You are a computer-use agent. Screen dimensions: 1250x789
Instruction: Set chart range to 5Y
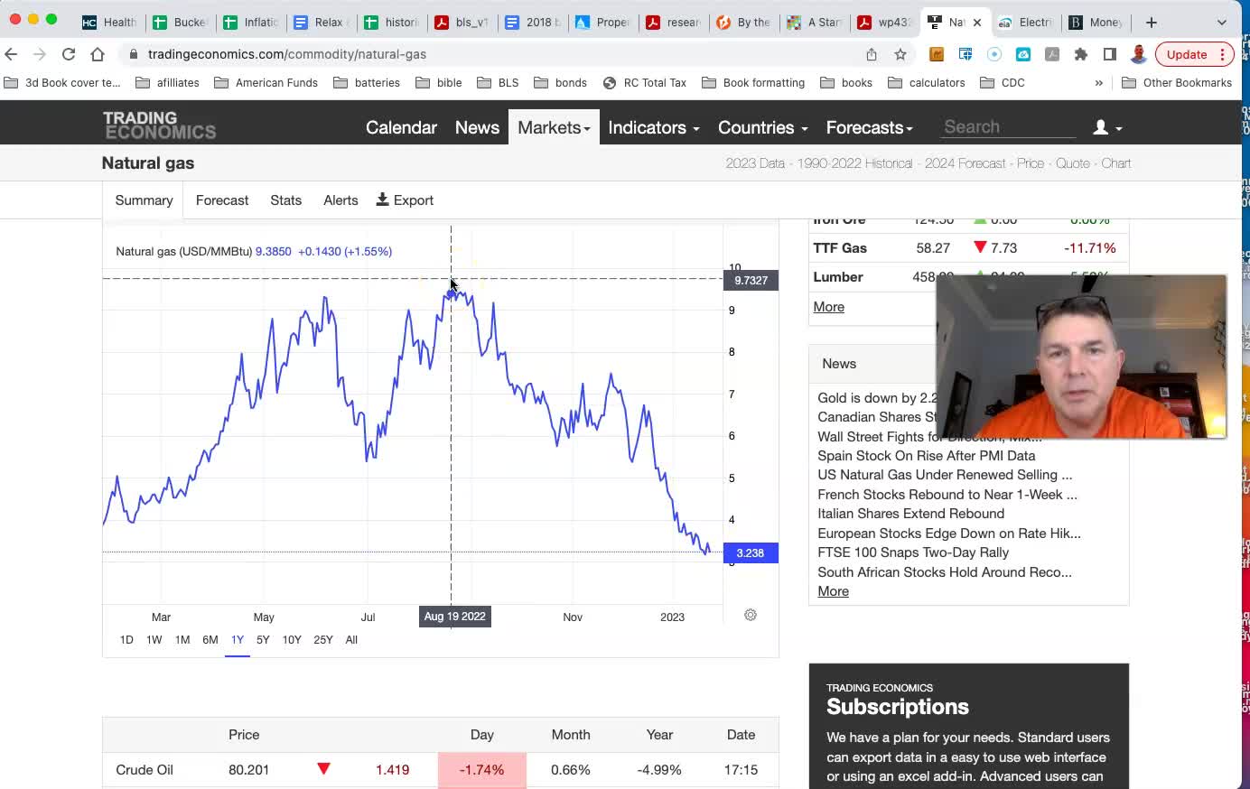pyautogui.click(x=263, y=639)
